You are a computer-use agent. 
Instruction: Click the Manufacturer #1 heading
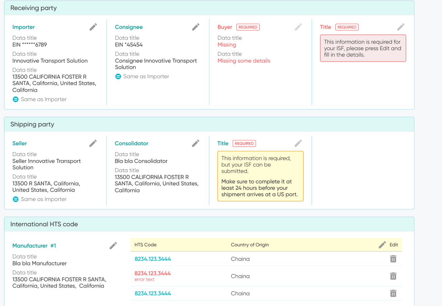34,246
